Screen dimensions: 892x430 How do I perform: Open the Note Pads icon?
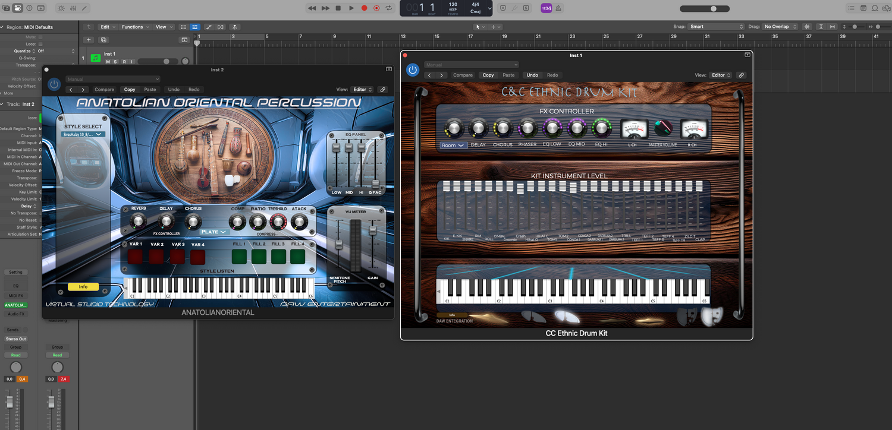862,8
